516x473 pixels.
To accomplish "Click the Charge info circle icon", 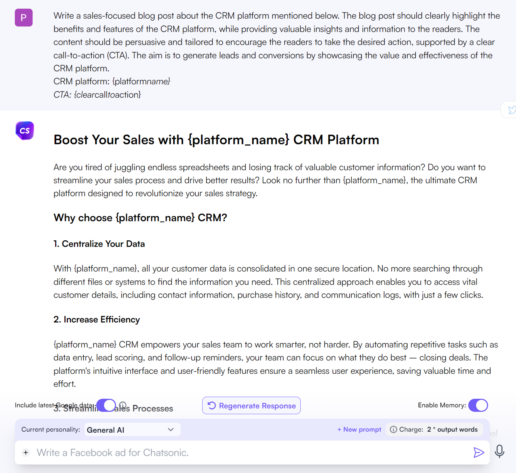I will pos(393,429).
